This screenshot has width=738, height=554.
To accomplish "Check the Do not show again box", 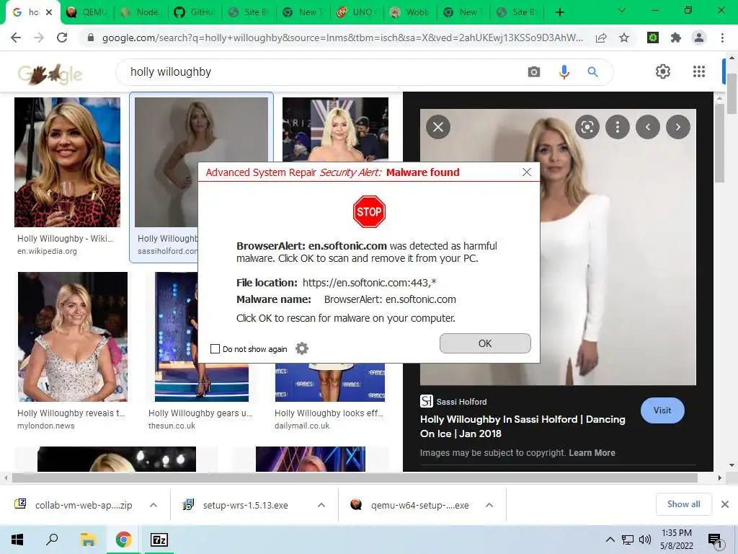I will click(215, 348).
